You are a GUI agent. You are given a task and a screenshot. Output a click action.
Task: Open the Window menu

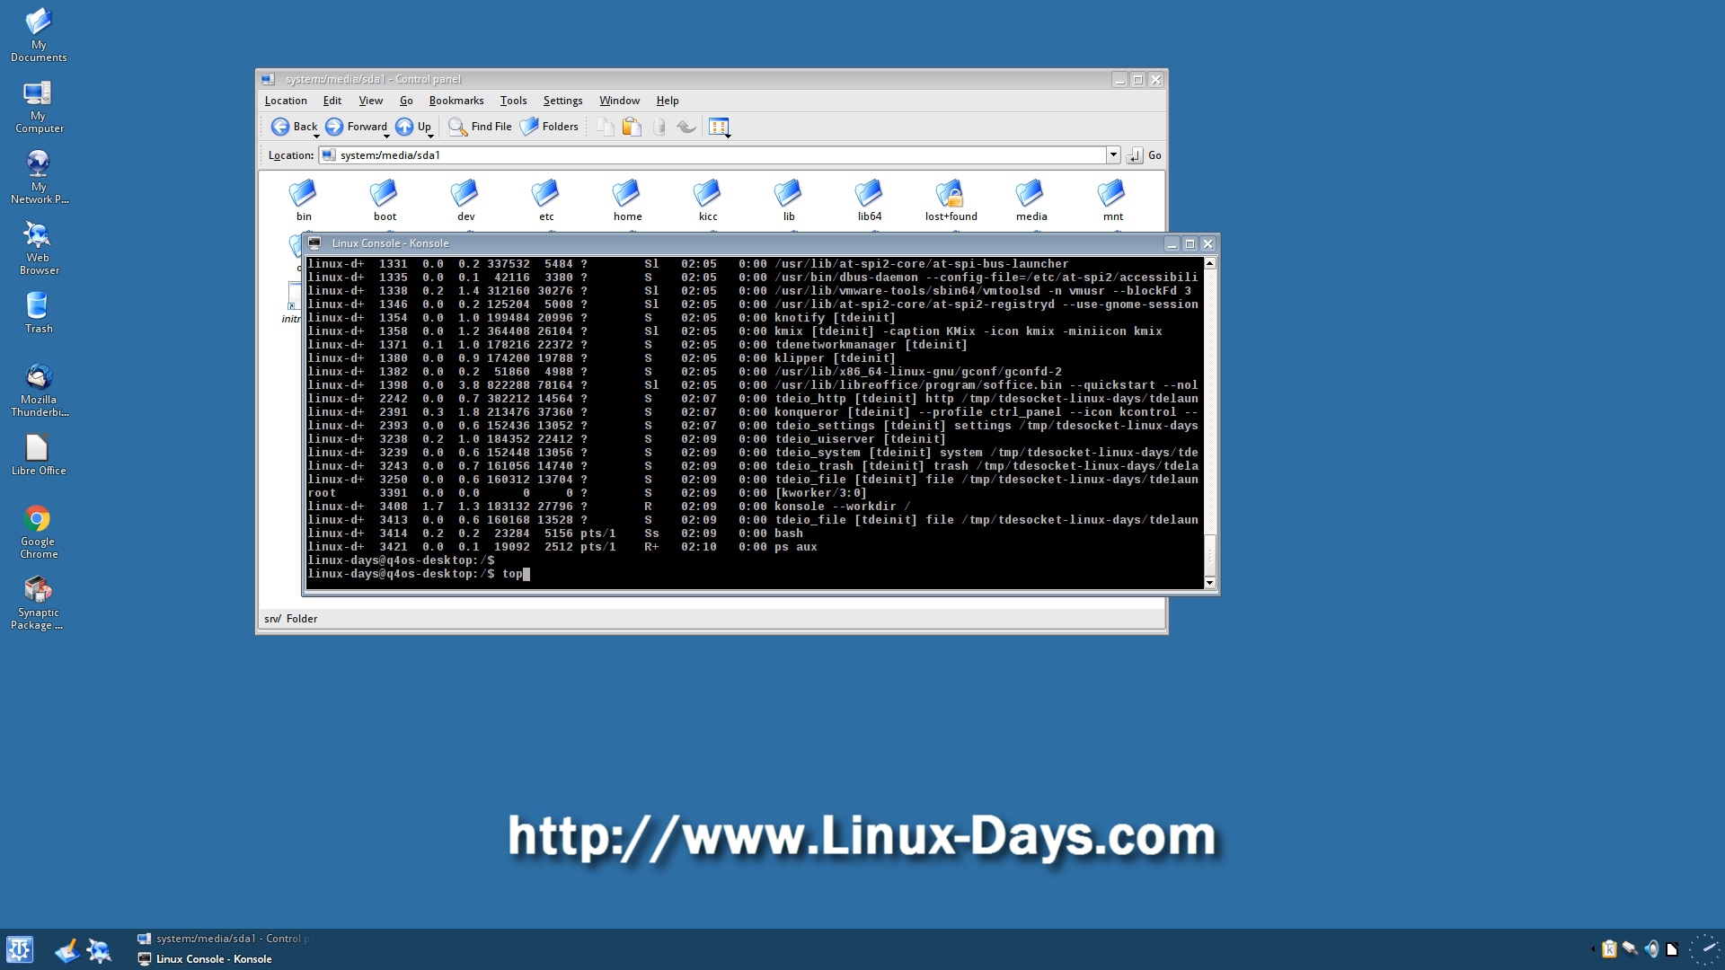pyautogui.click(x=619, y=101)
